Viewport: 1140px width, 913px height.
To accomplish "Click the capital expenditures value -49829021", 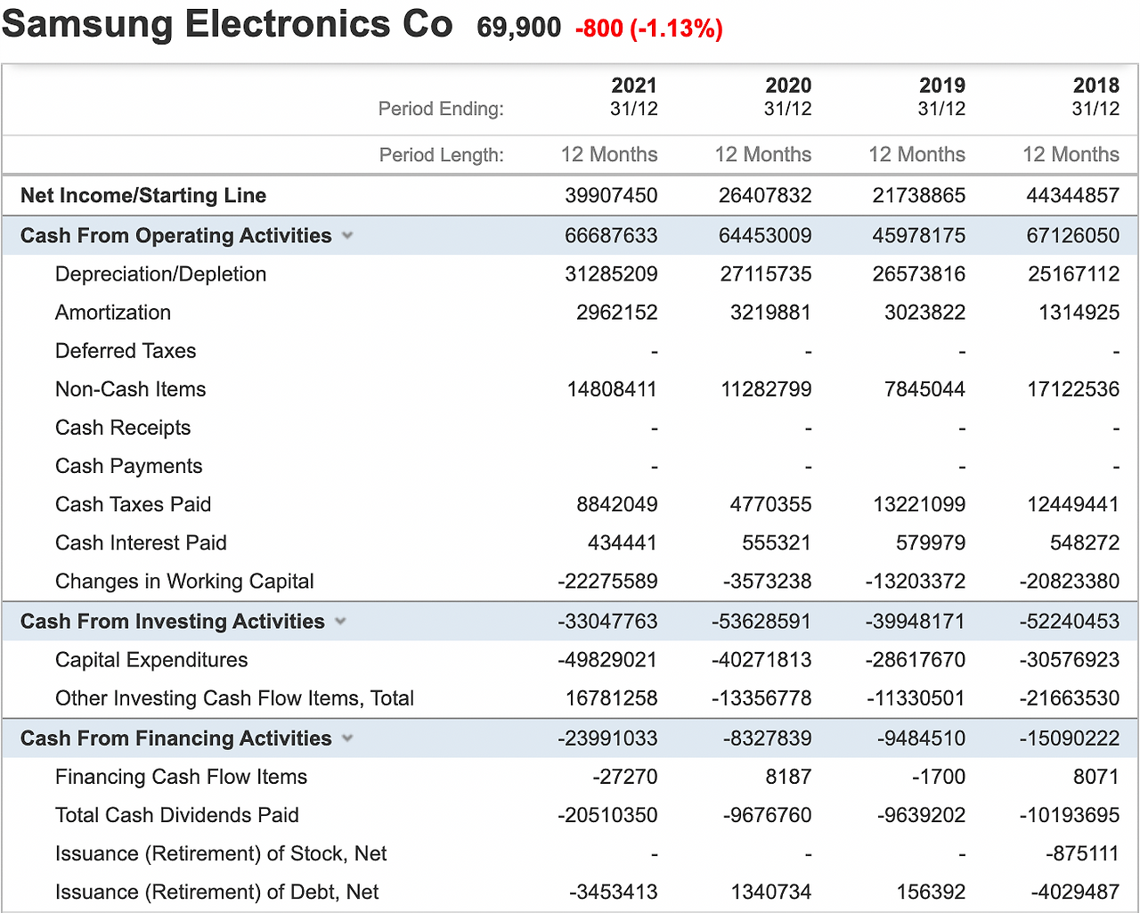I will [x=607, y=660].
